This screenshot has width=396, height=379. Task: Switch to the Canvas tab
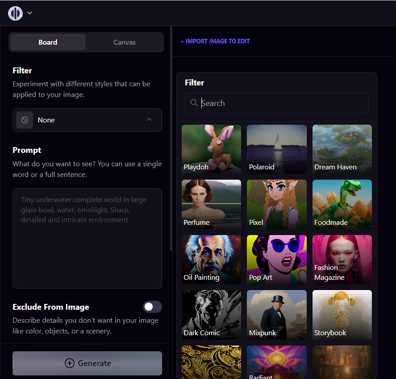click(124, 42)
